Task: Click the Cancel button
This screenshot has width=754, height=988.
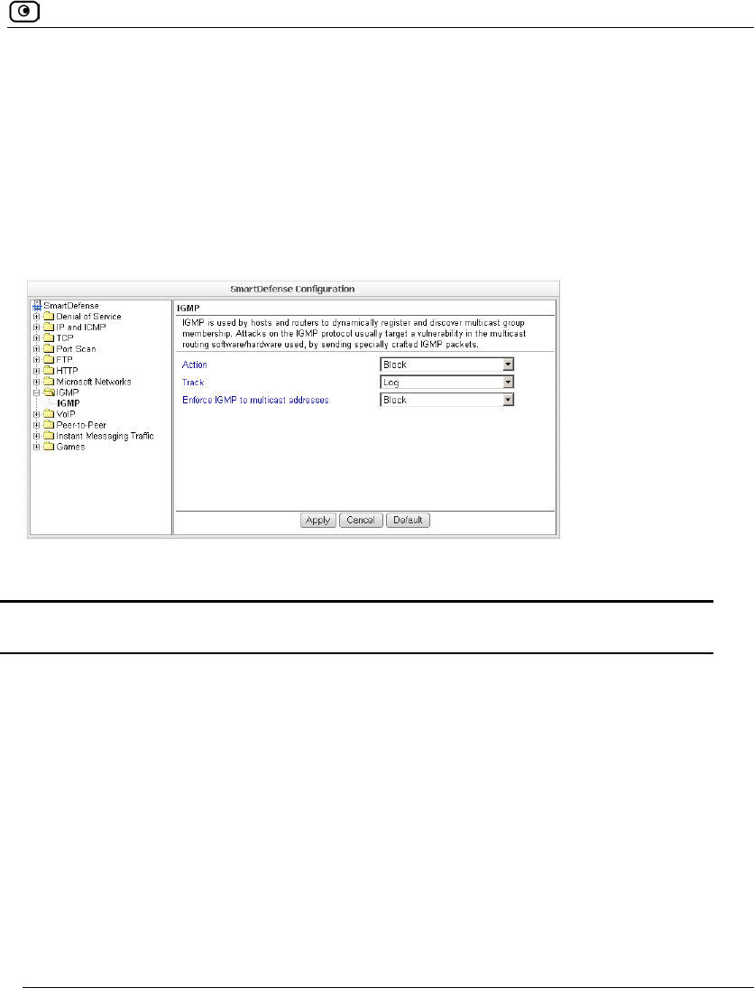Action: pos(361,520)
